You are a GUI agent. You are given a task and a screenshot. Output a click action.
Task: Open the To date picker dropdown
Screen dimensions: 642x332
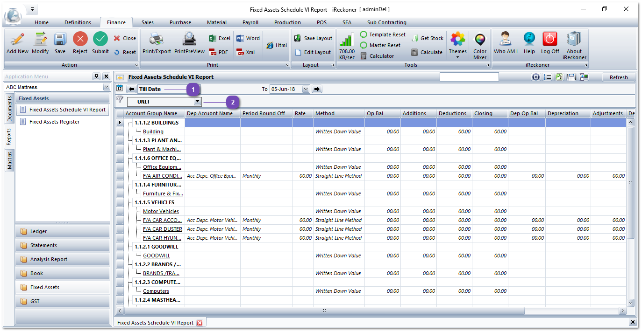tap(306, 89)
